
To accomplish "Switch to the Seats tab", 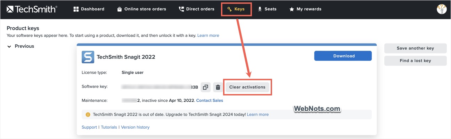I will pos(267,9).
